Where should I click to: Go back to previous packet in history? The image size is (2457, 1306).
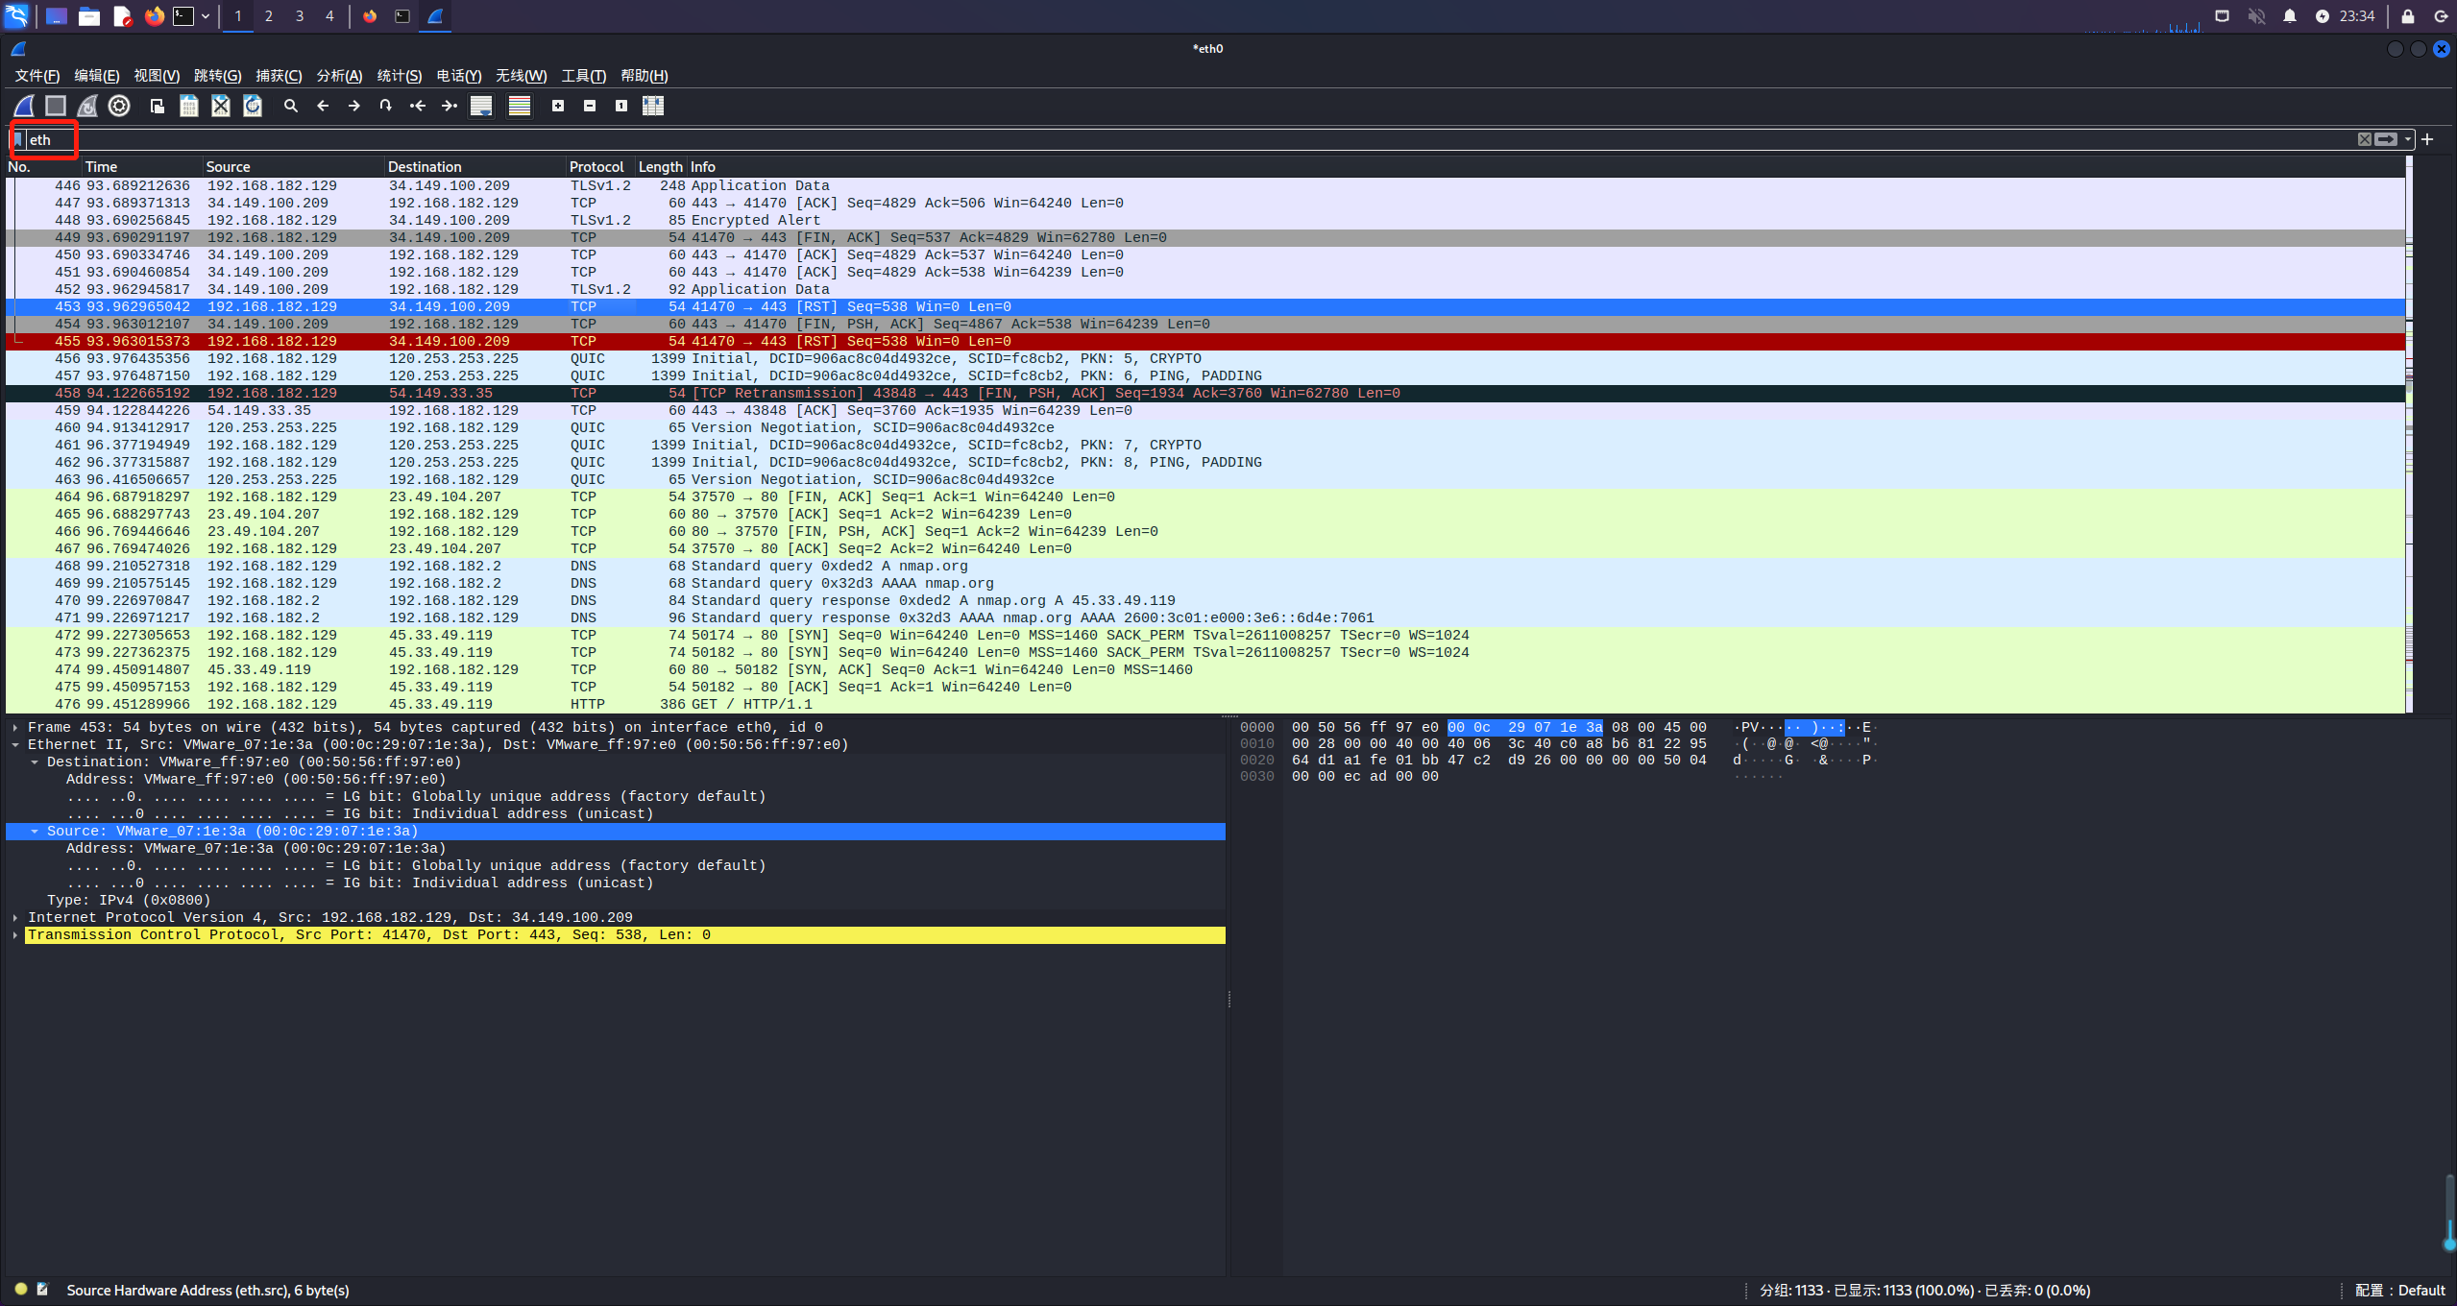(x=323, y=106)
